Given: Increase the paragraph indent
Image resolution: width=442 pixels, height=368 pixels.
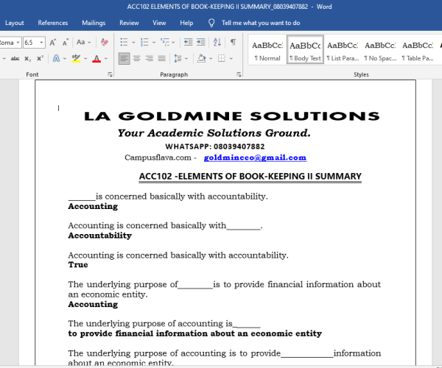Looking at the screenshot, I should pyautogui.click(x=202, y=43).
